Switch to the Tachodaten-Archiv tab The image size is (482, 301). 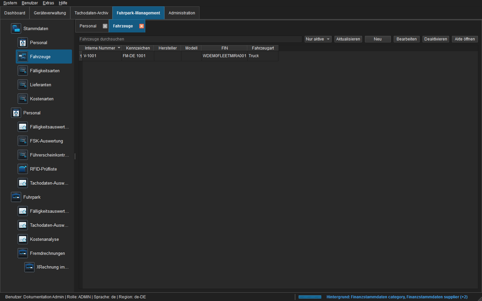[x=91, y=13]
